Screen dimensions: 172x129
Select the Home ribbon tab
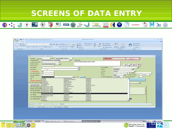[22, 42]
